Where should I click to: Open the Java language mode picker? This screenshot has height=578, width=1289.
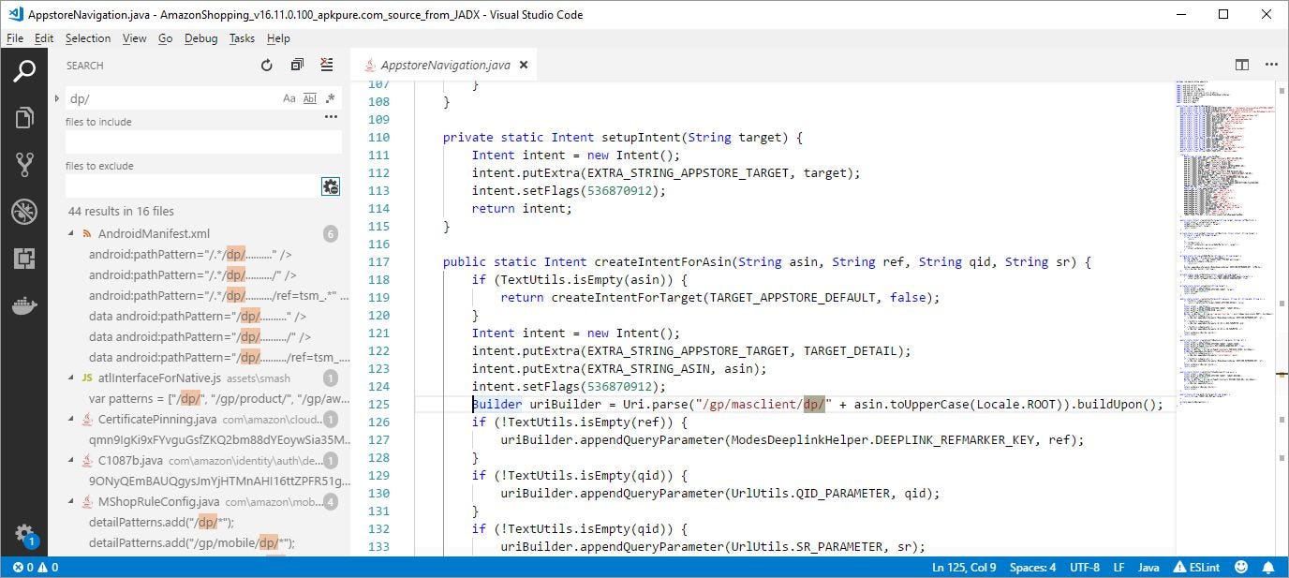click(x=1148, y=567)
